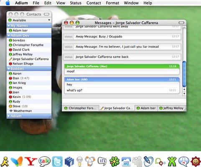Click the 'what's up?' message text
201x167 pixels.
click(x=74, y=90)
